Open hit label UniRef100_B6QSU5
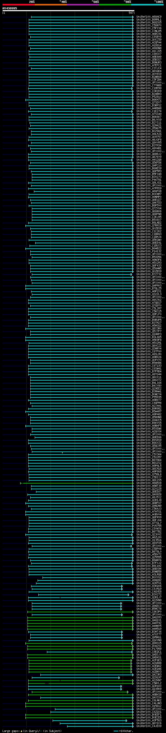 [149, 22]
